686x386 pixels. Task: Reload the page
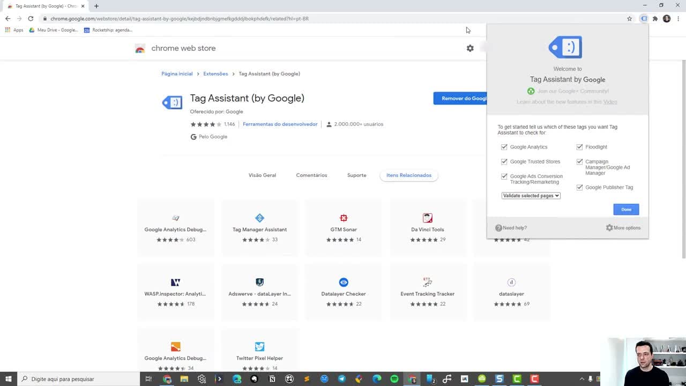[31, 18]
